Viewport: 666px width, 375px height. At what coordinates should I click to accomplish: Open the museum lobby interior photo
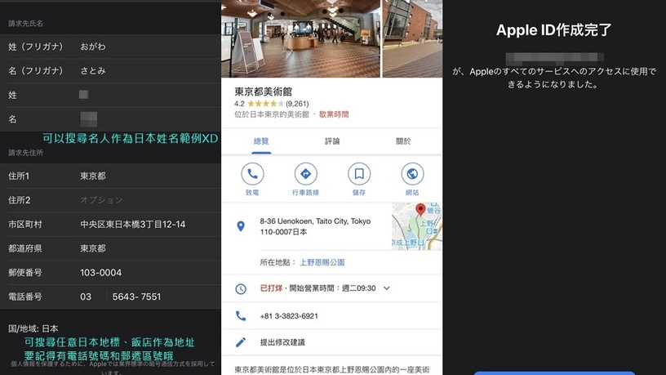click(x=300, y=38)
